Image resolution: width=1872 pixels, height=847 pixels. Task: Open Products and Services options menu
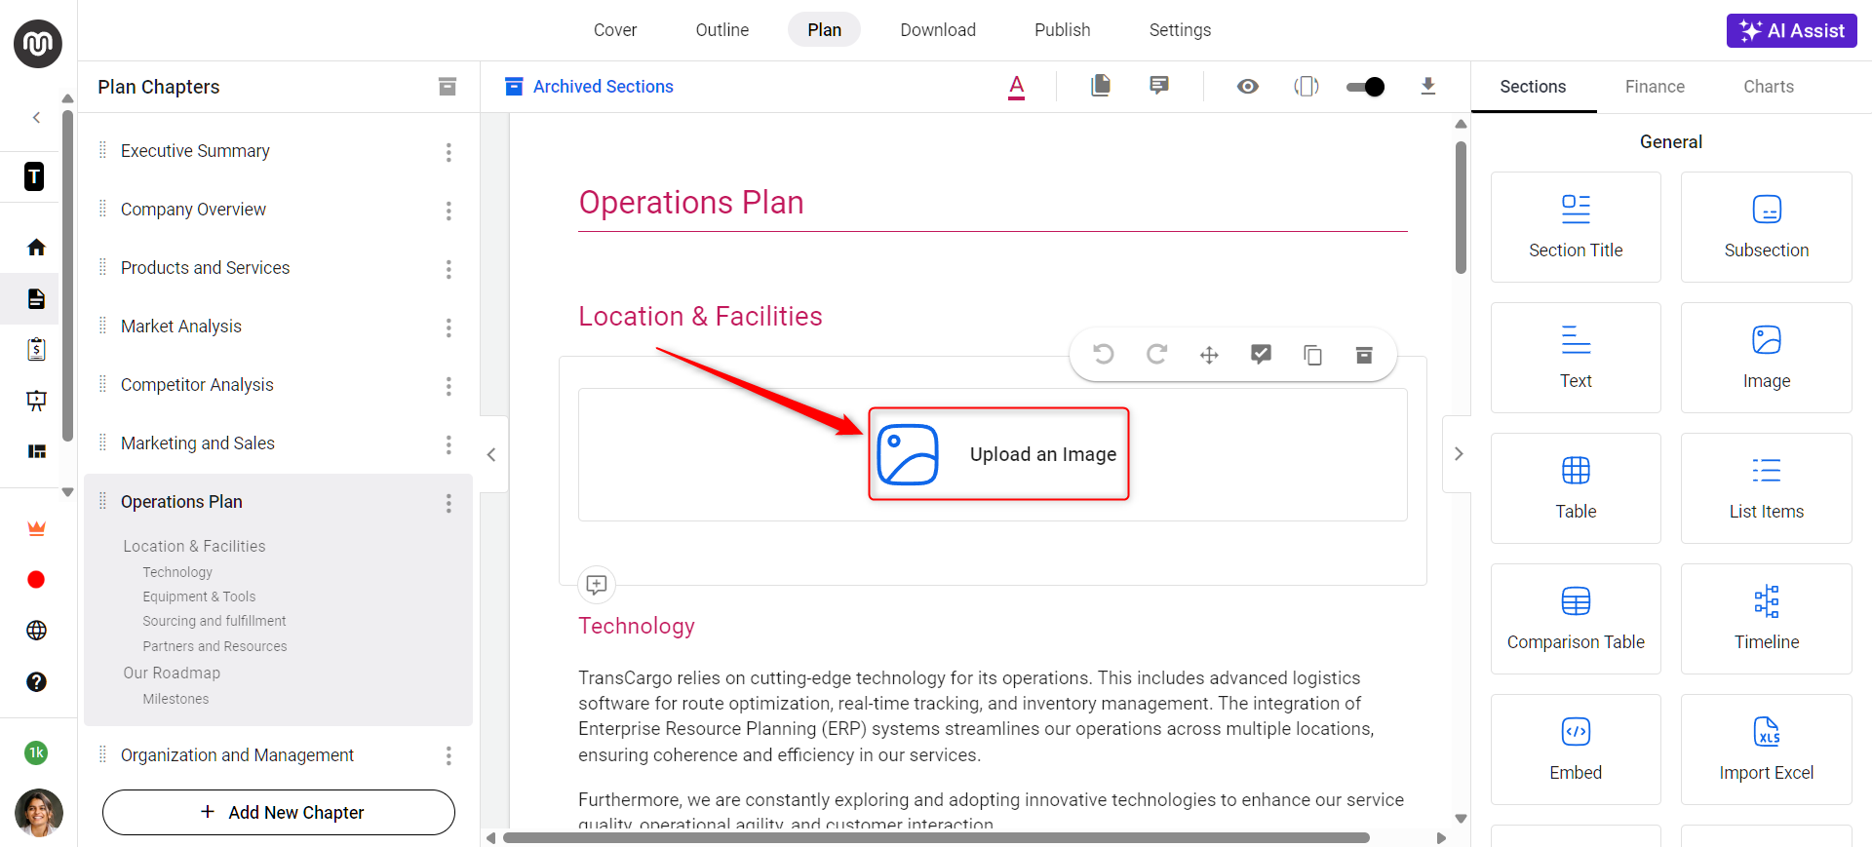pyautogui.click(x=448, y=269)
